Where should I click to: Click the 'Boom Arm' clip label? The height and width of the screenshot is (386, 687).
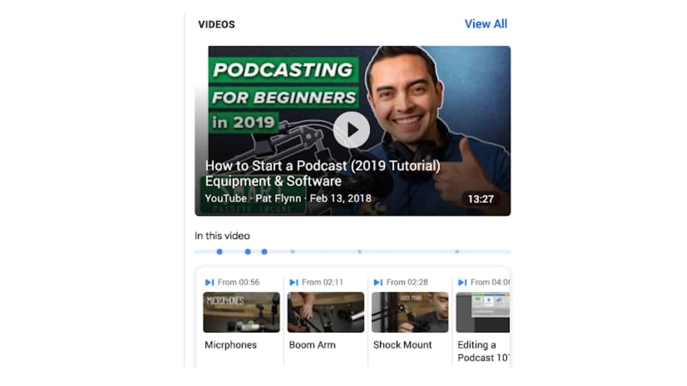[312, 345]
